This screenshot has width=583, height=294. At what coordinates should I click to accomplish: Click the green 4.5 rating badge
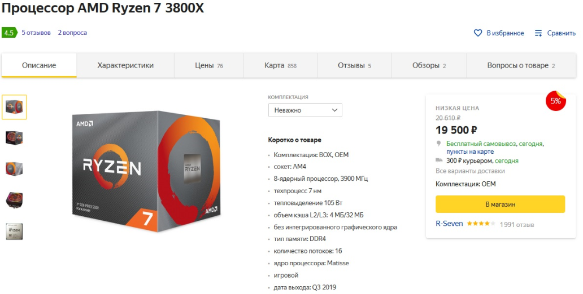[9, 33]
